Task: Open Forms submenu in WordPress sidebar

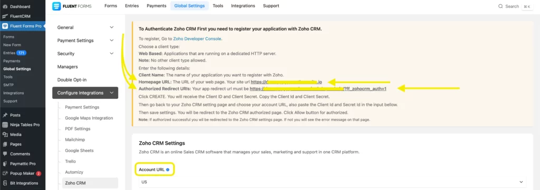Action: (x=8, y=37)
